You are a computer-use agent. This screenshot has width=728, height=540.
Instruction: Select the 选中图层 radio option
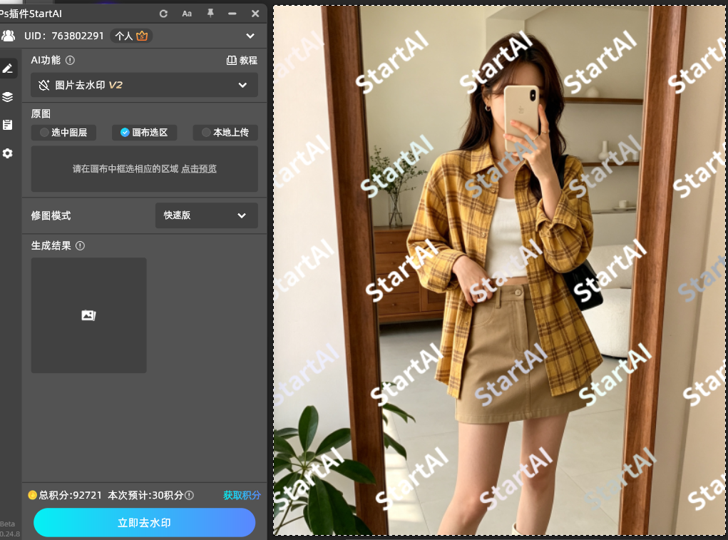click(63, 133)
